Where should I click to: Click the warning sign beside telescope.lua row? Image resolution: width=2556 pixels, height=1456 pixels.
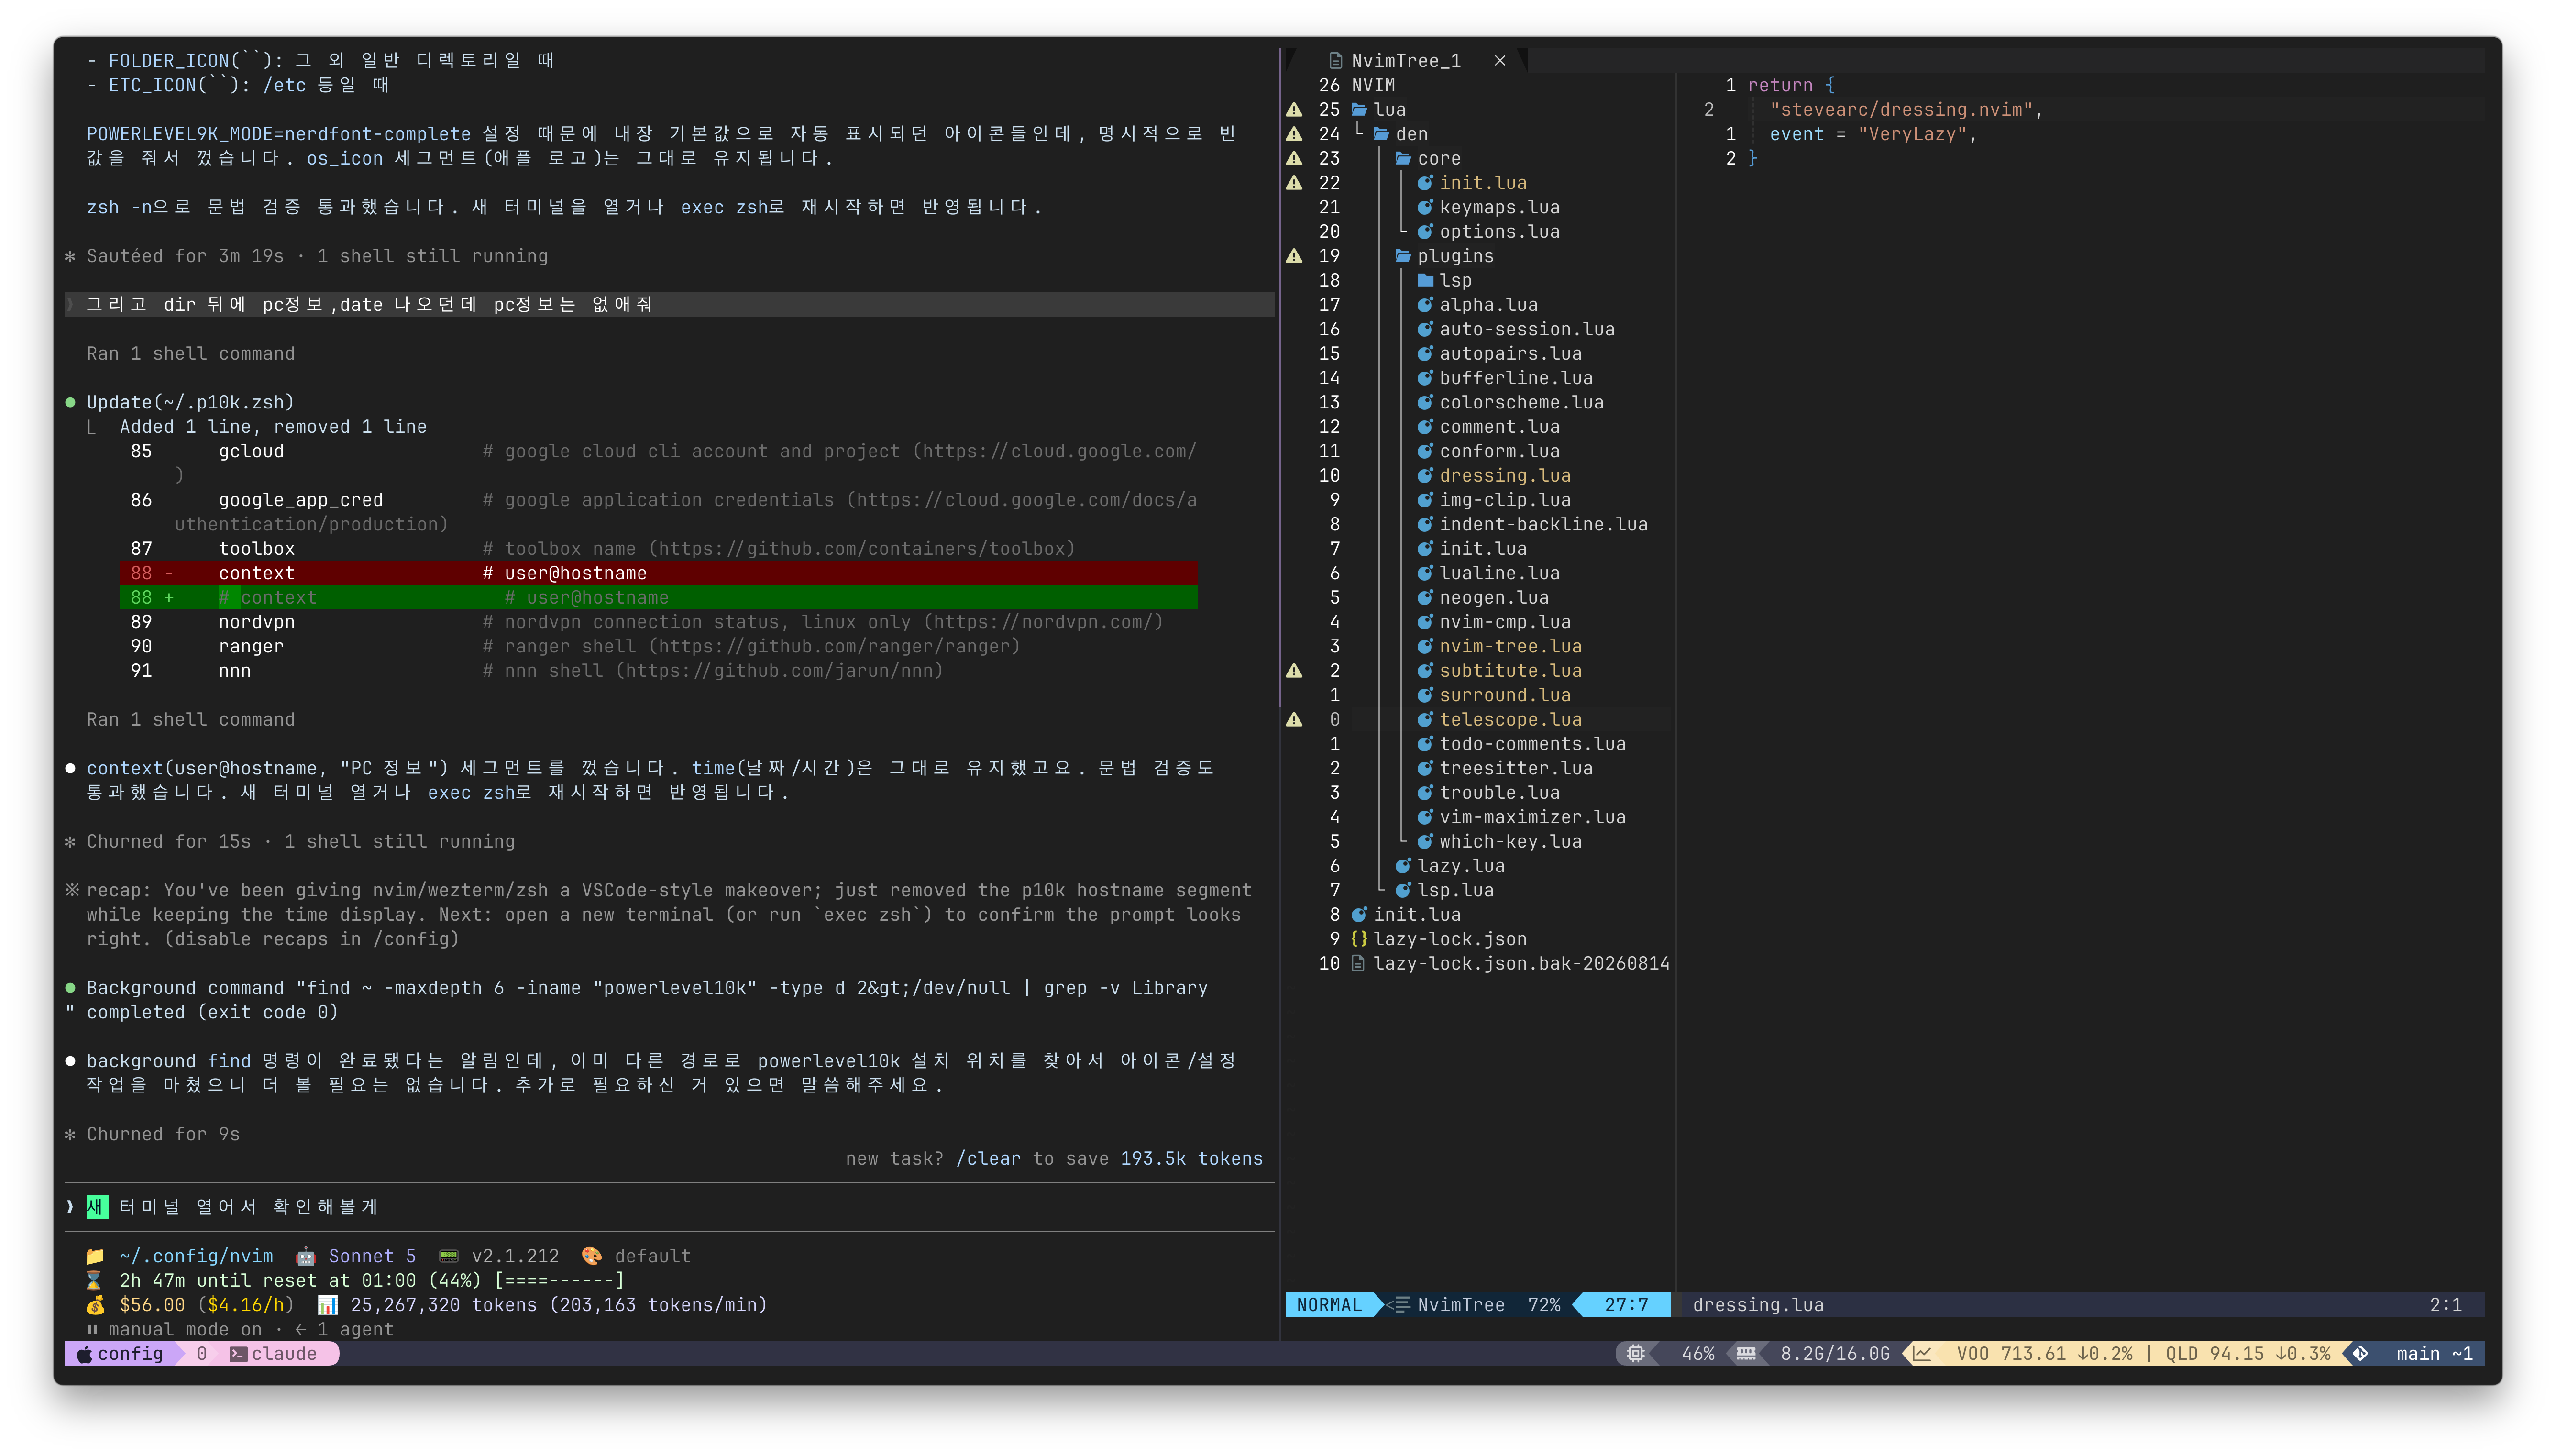1294,720
